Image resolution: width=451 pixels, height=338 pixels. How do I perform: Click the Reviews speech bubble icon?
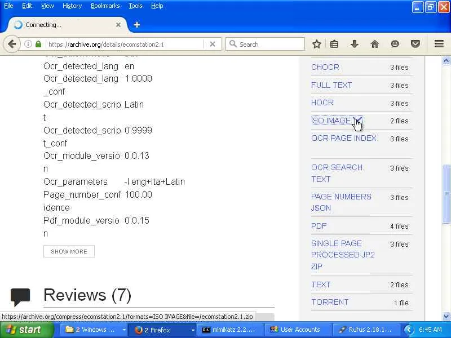pos(20,297)
